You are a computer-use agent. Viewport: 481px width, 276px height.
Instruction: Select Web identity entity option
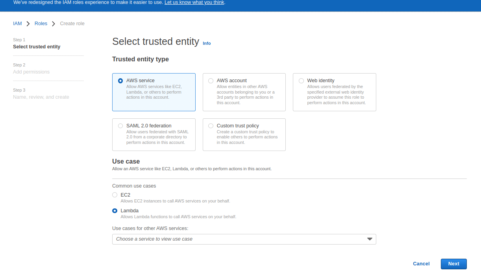pos(302,81)
